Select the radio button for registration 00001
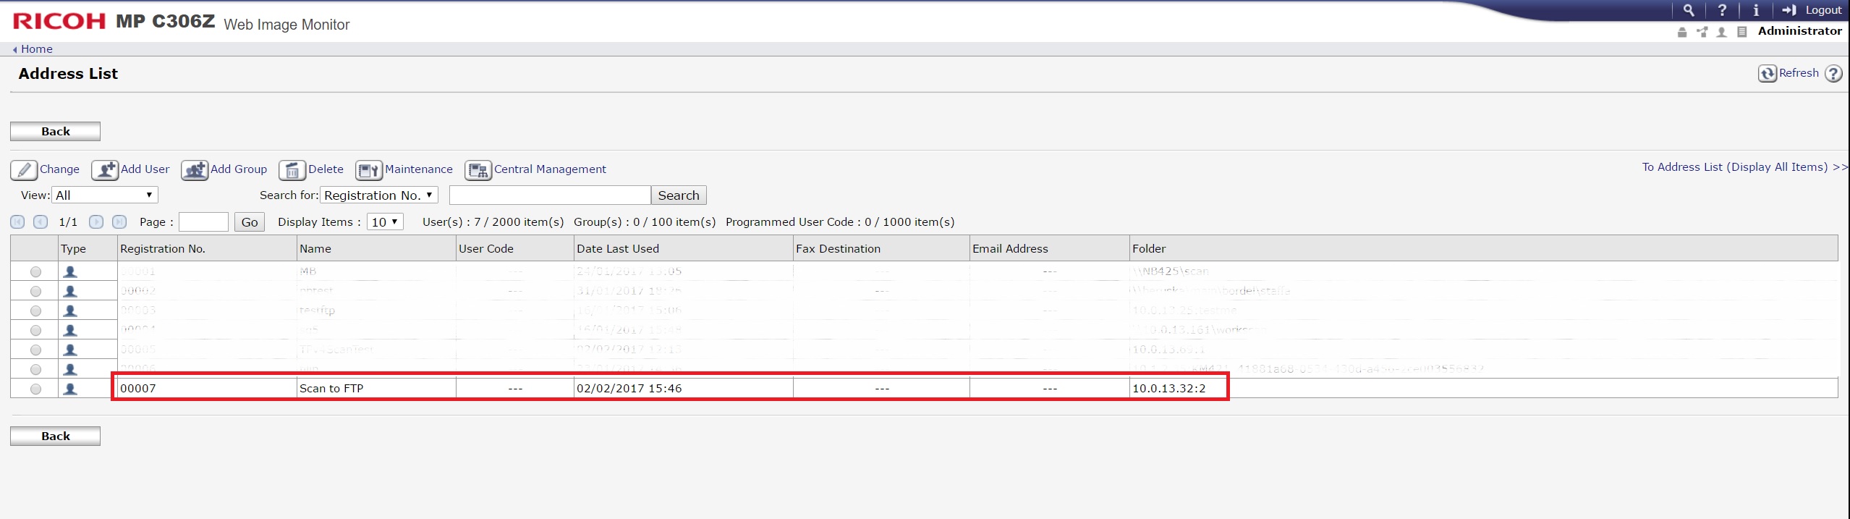The height and width of the screenshot is (519, 1850). [35, 271]
